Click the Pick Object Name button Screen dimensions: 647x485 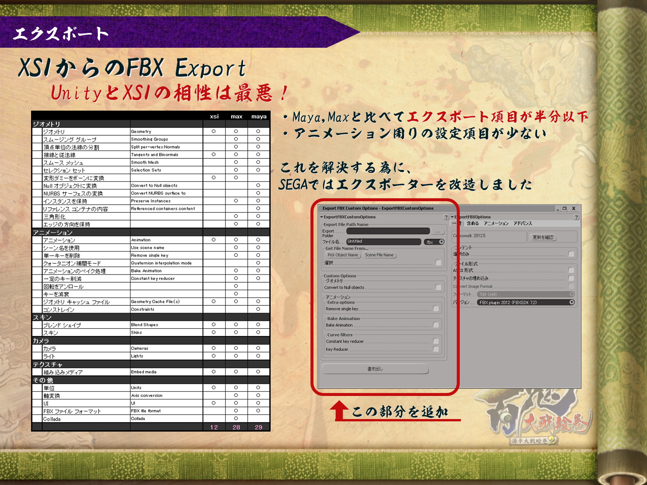[343, 255]
